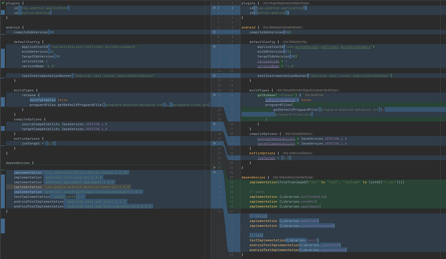This screenshot has width=446, height=259.
Task: Click compileSdkVersion(30) in the right pane
Action: coord(270,32)
